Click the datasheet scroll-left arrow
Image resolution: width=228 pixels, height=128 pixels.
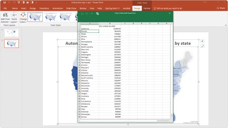click(79, 121)
